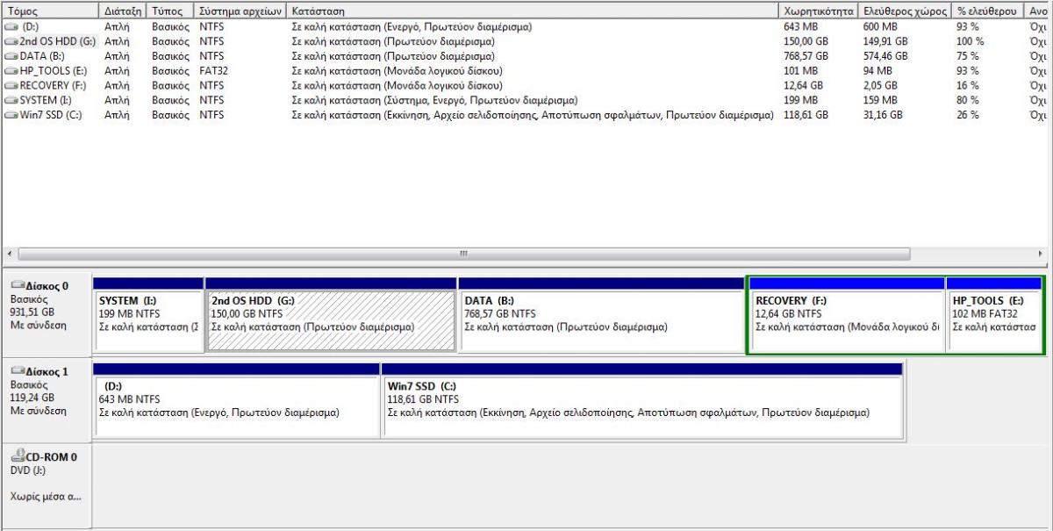The height and width of the screenshot is (531, 1053).
Task: Click the 'DATA (B:)' row name in volume list
Action: [x=43, y=56]
